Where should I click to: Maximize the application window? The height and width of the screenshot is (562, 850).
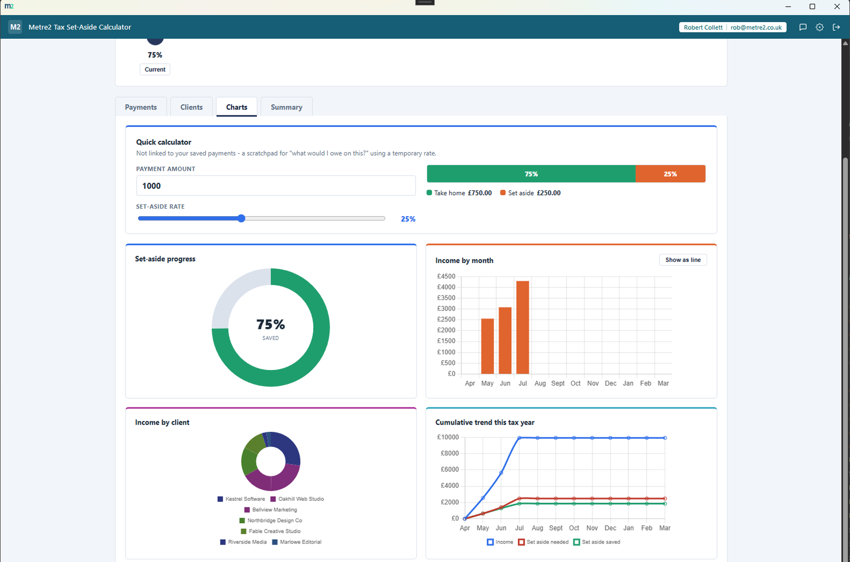coord(812,7)
